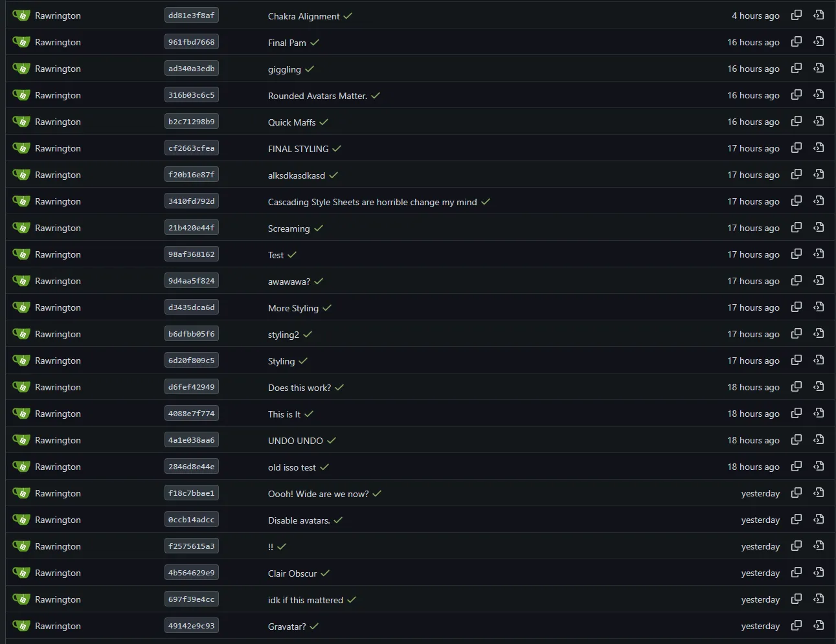Click Rawrington's teacup avatar on the top commit

(21, 15)
